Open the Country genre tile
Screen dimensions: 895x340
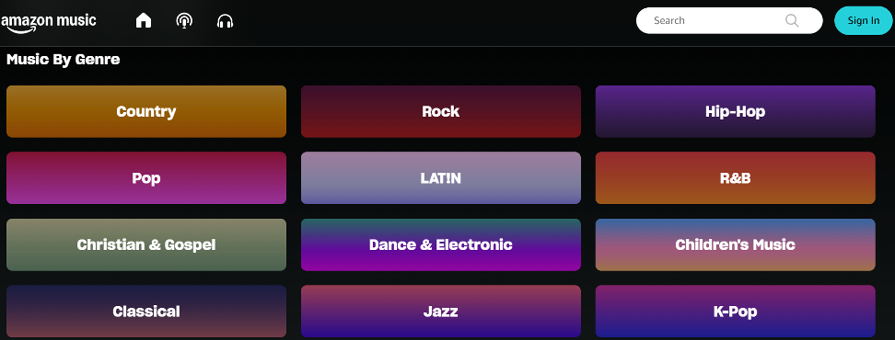tap(146, 111)
